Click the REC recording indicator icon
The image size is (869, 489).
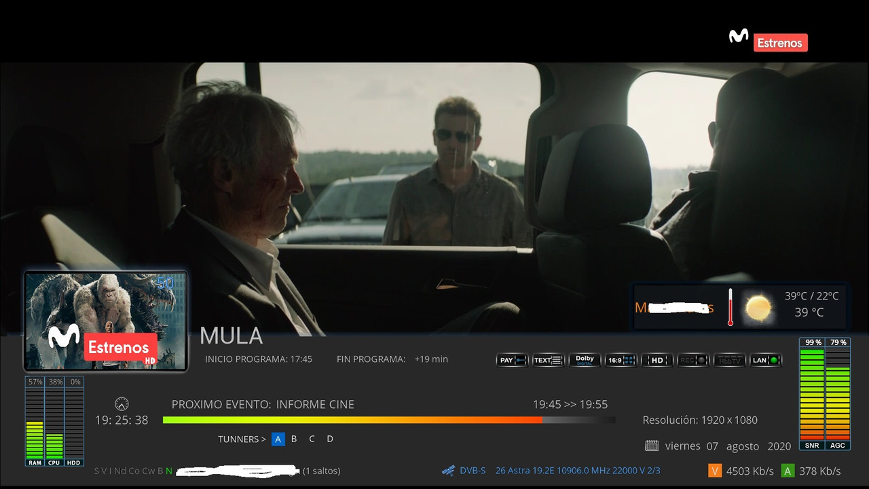[693, 360]
